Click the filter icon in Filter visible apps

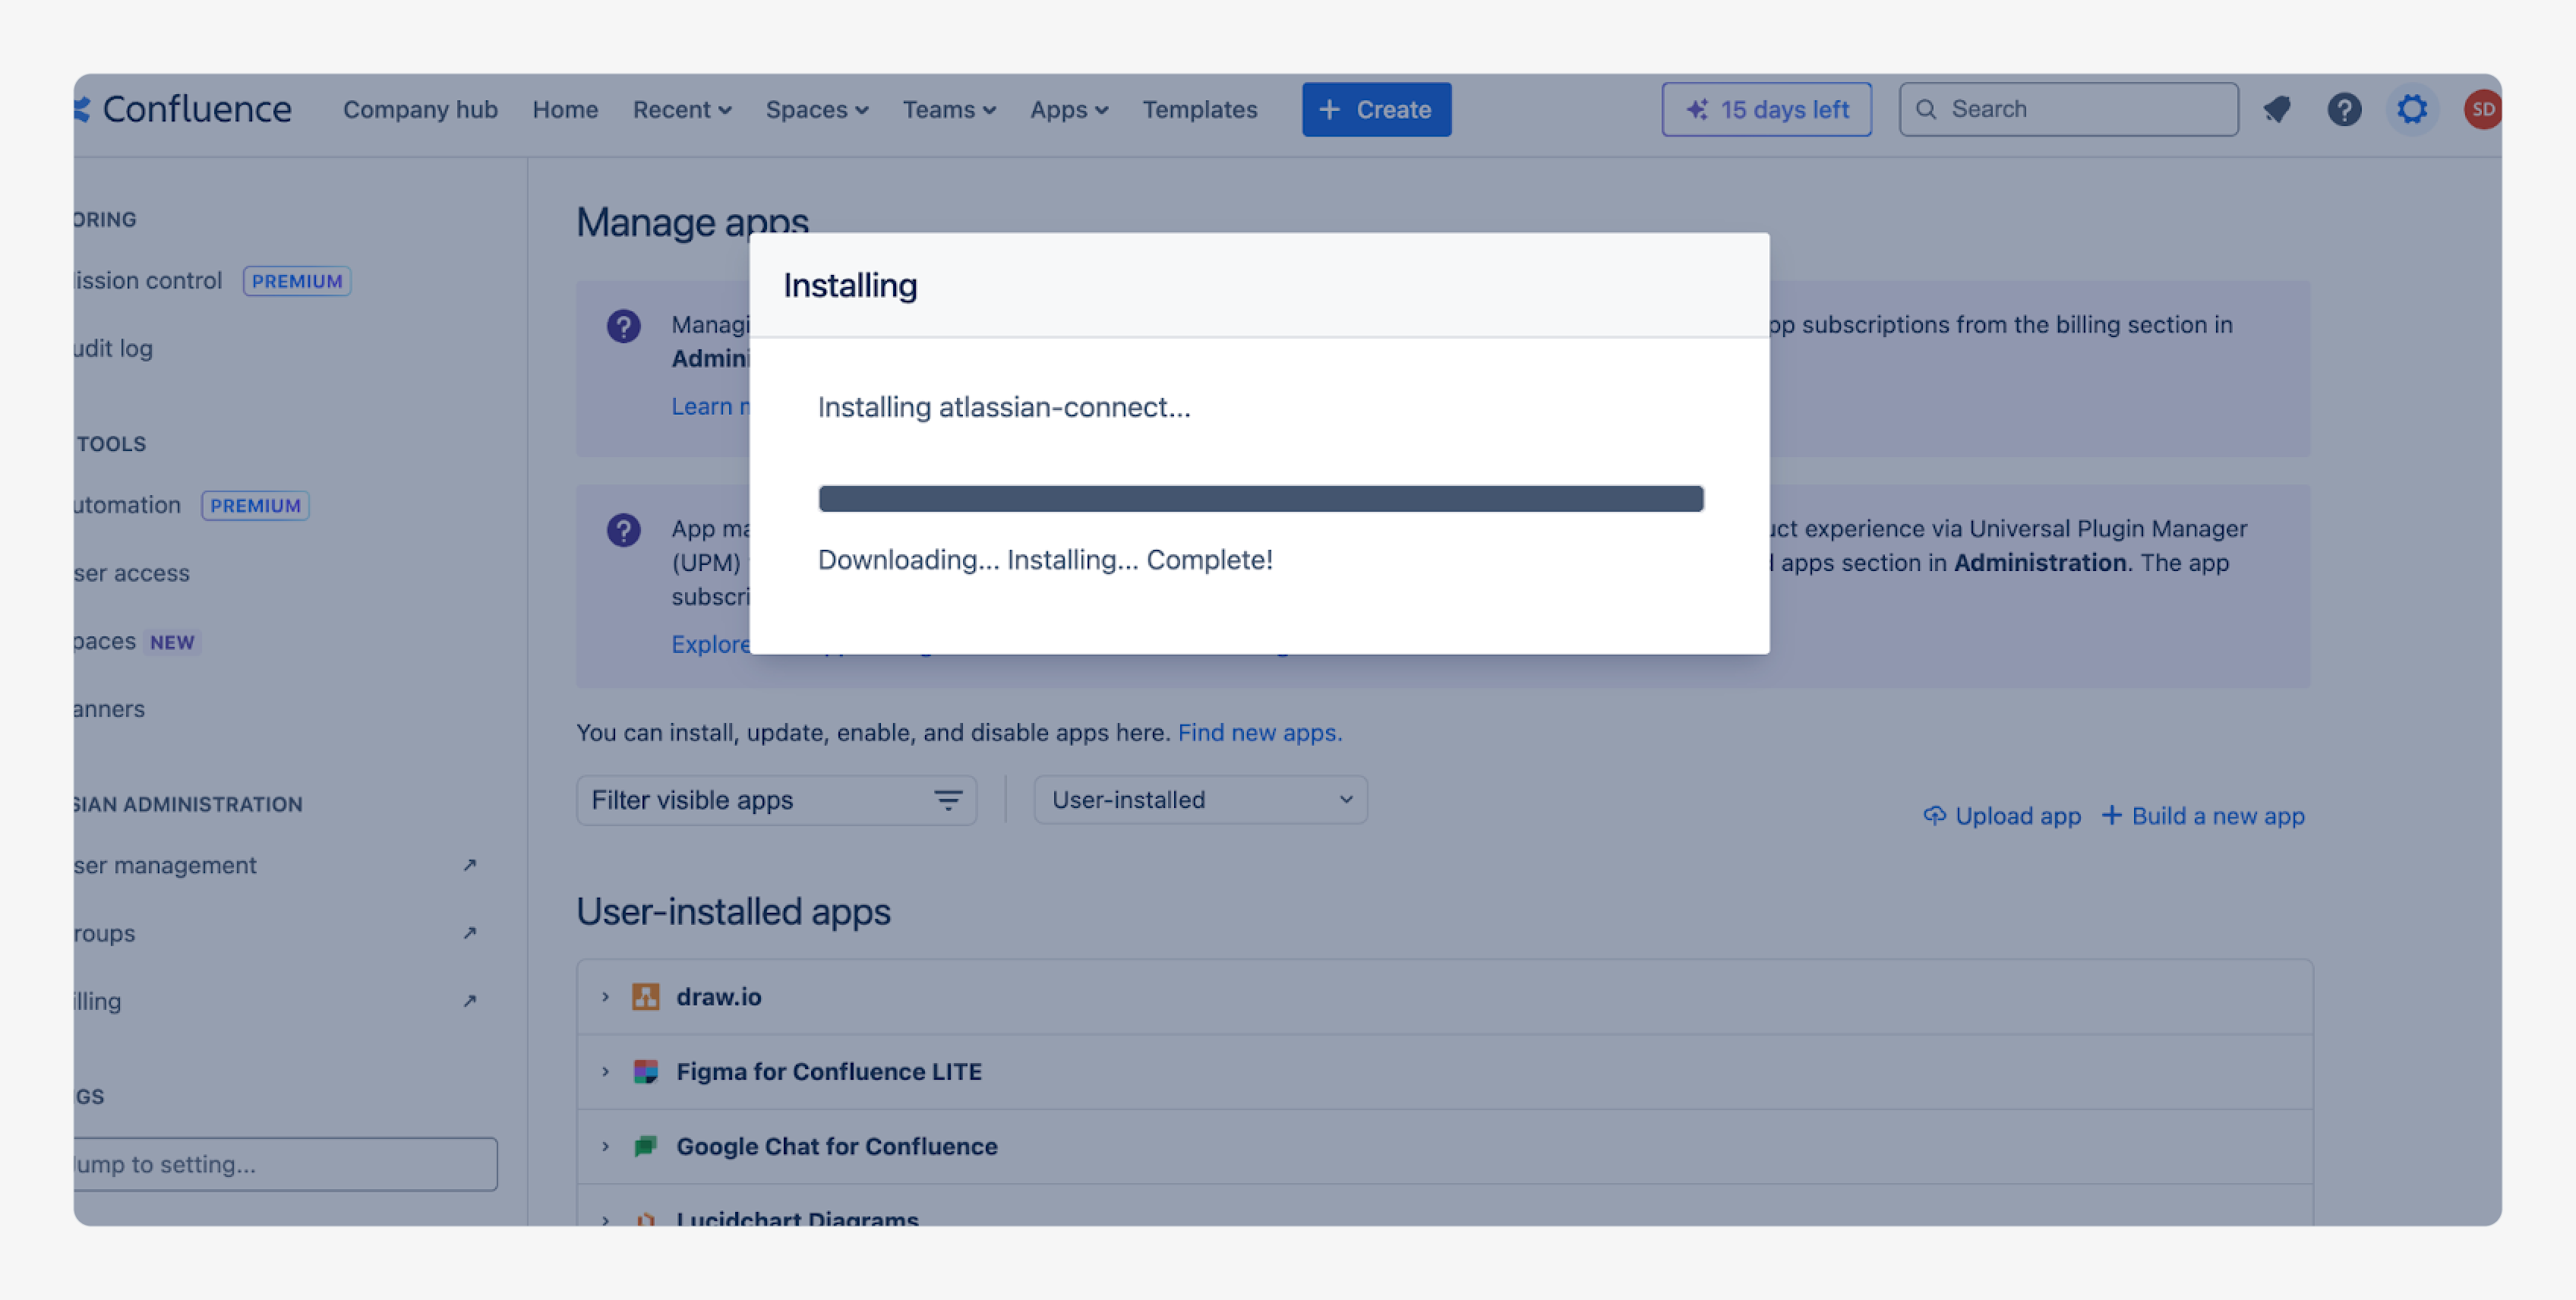[x=947, y=800]
